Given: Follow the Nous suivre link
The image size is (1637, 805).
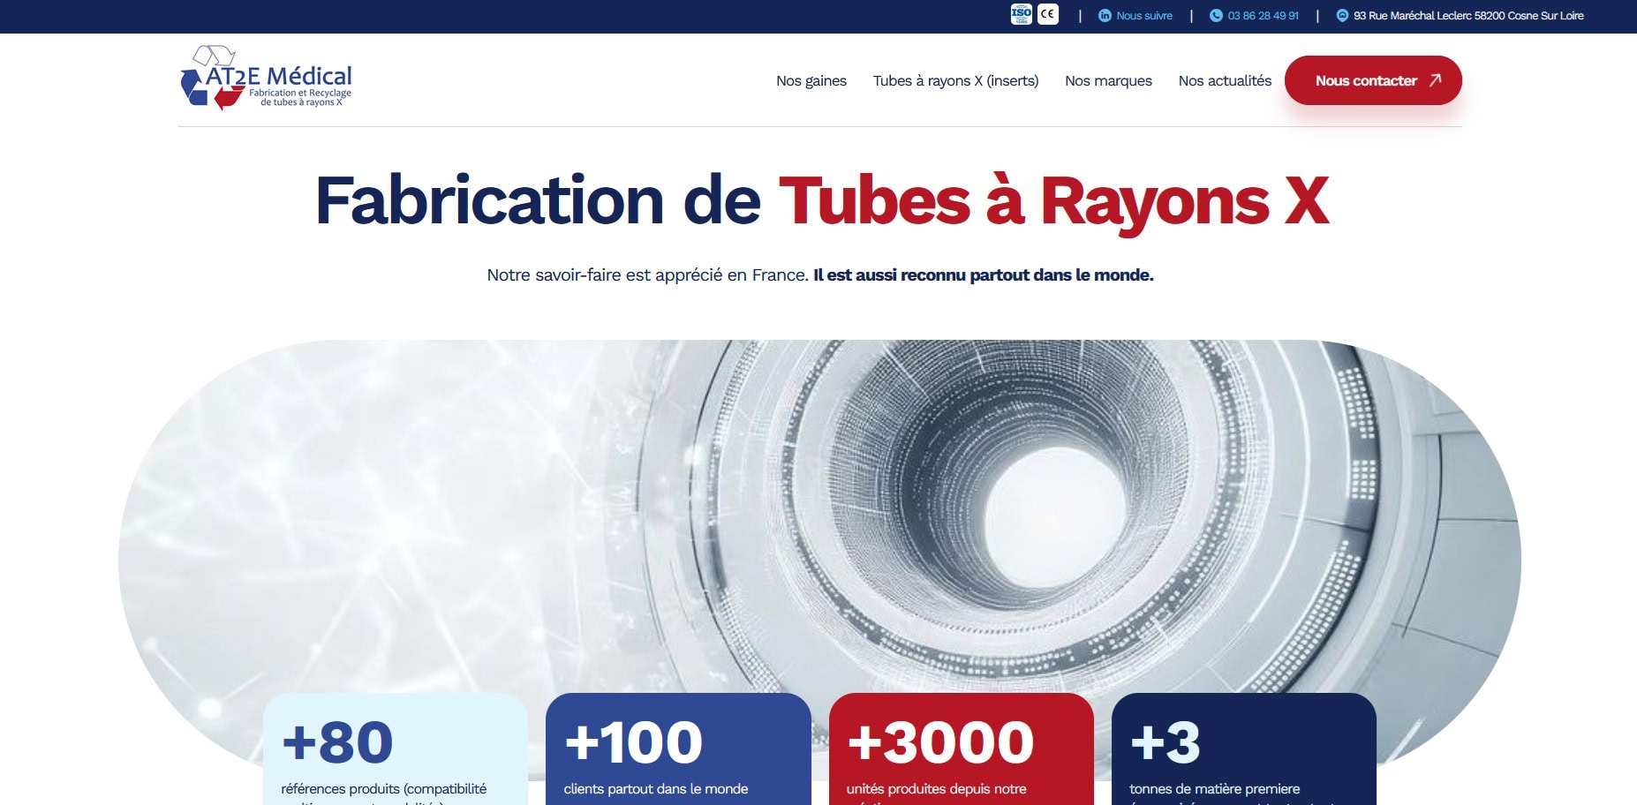Looking at the screenshot, I should pos(1144,16).
